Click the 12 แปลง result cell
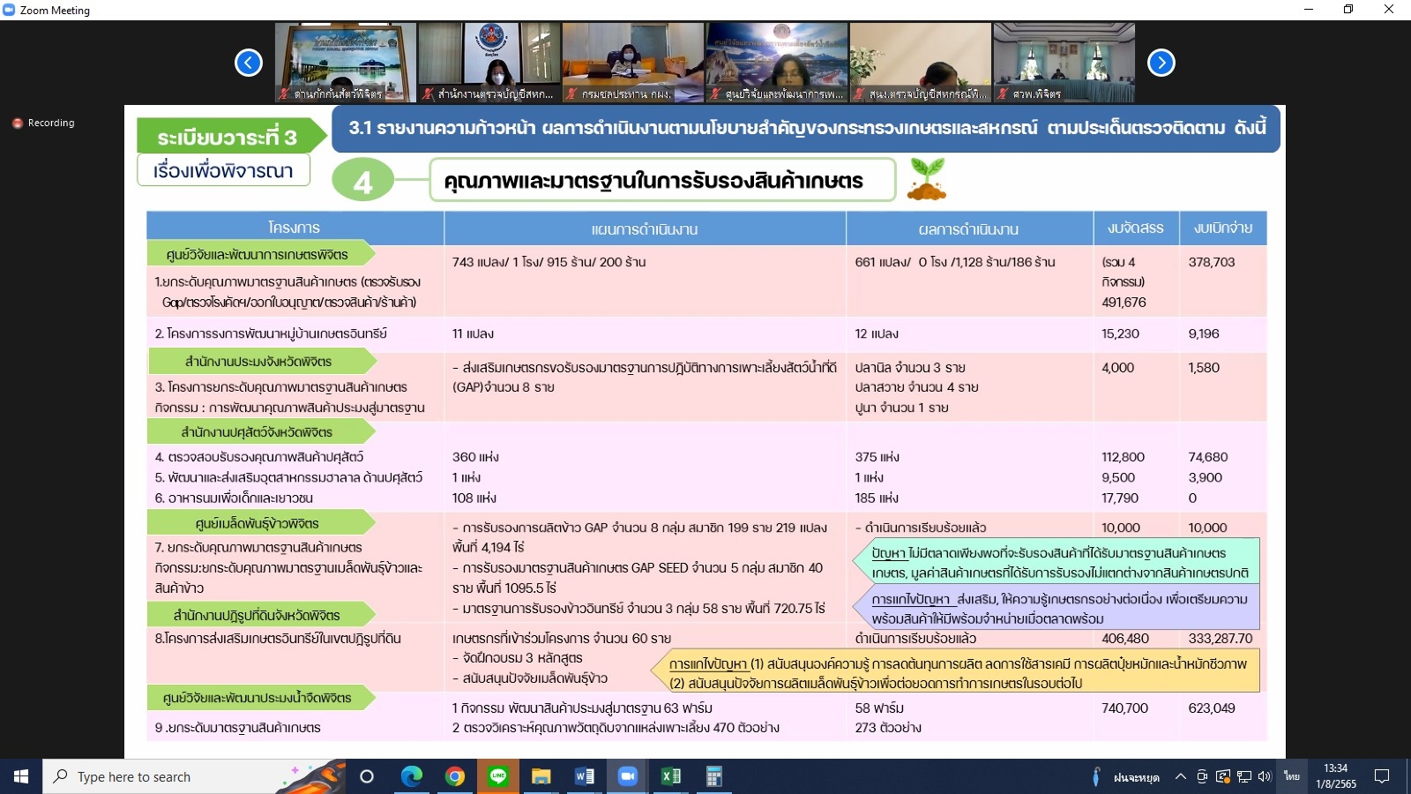Image resolution: width=1411 pixels, height=794 pixels. coord(877,333)
